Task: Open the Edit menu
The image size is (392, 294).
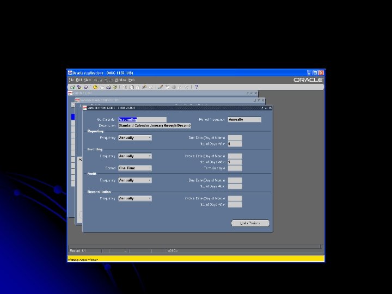Action: [79, 80]
